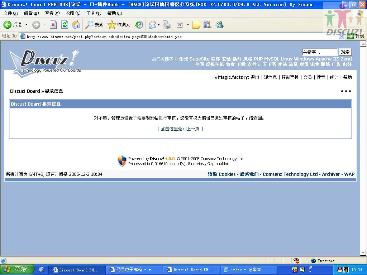Click the Discuz! Board breadcrumb link
The width and height of the screenshot is (367, 275).
tap(25, 91)
